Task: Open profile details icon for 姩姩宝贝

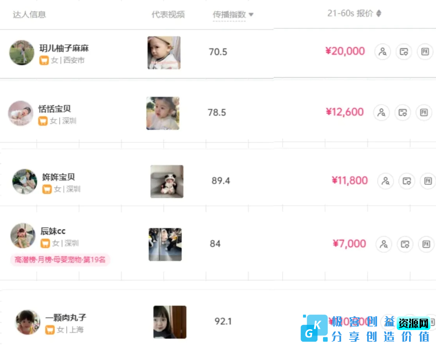Action: coord(386,181)
